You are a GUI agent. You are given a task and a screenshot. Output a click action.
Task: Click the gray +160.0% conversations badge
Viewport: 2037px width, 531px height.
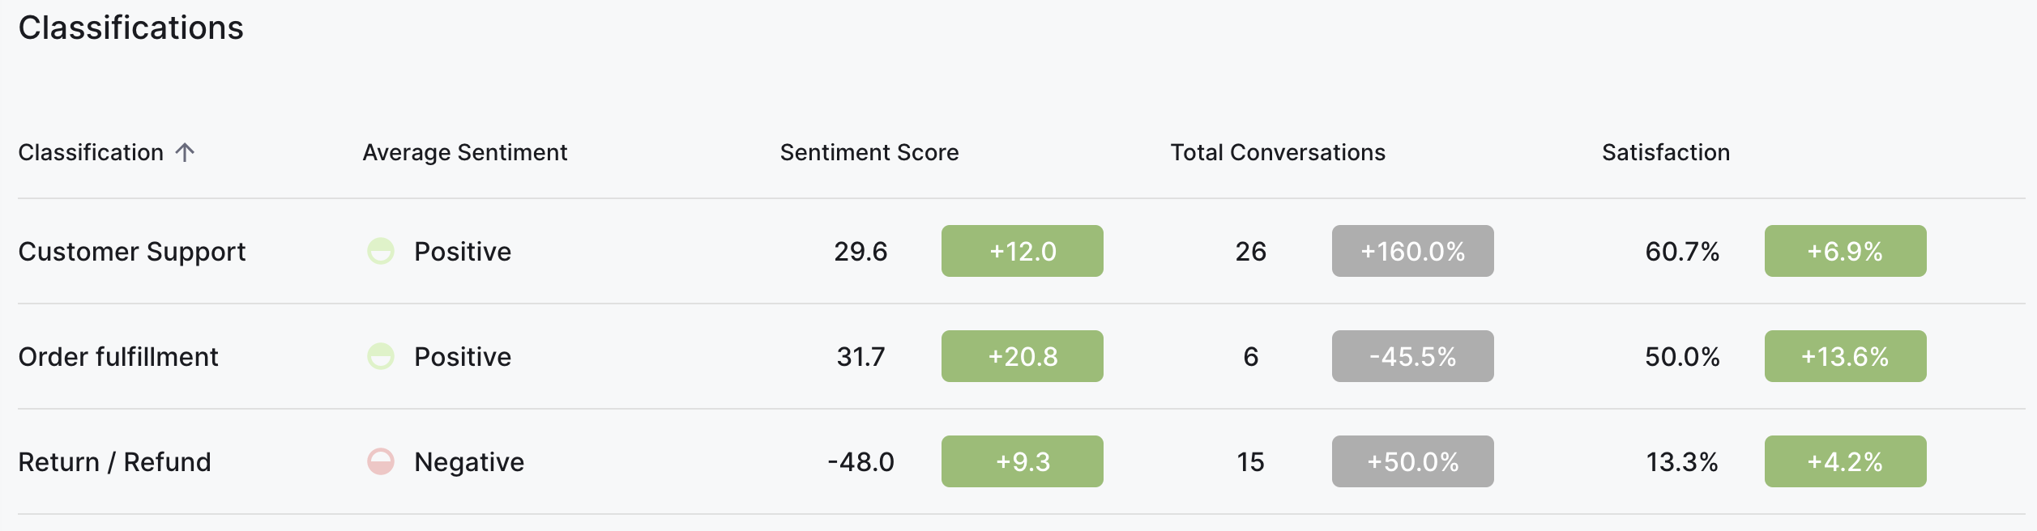pyautogui.click(x=1413, y=251)
